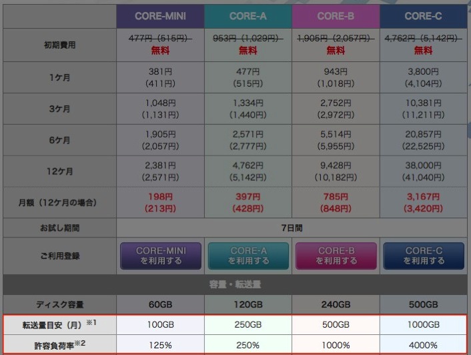Screen dimensions: 471x355
Task: Click the 1000GB transfer volume cell
Action: coord(423,325)
